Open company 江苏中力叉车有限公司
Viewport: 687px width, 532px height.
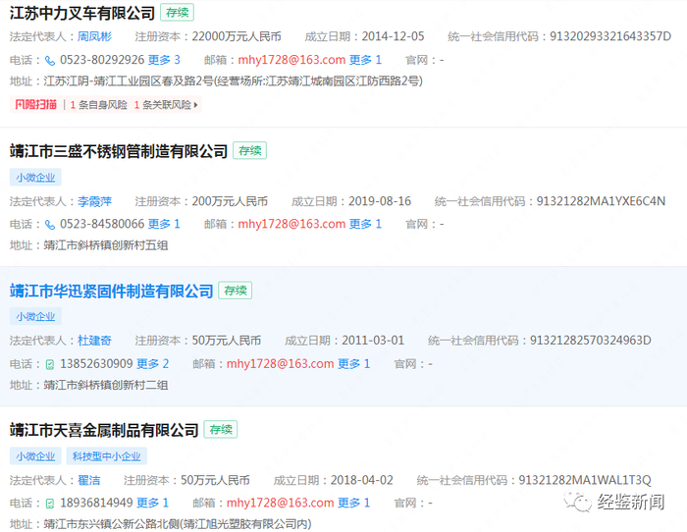(x=82, y=13)
